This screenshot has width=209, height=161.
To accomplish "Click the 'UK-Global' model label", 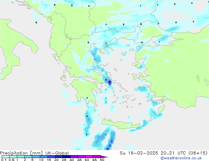I will pos(57,153).
